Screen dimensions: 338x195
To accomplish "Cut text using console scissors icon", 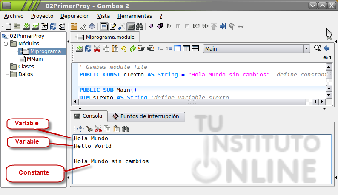I will click(98, 129).
